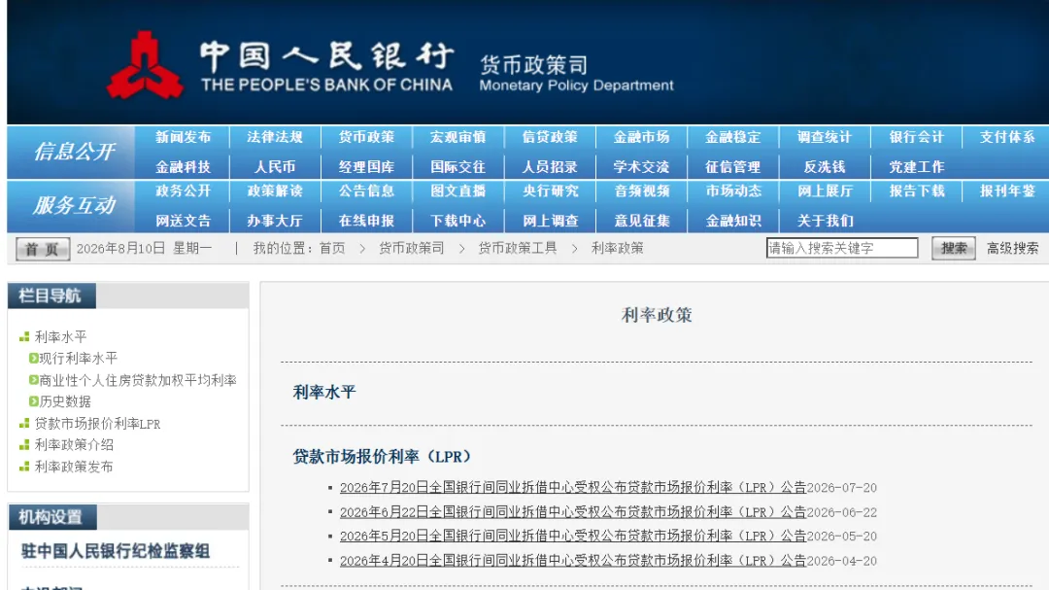This screenshot has width=1049, height=590.
Task: Open 现行利率水平 in the sidebar
Action: click(x=79, y=359)
